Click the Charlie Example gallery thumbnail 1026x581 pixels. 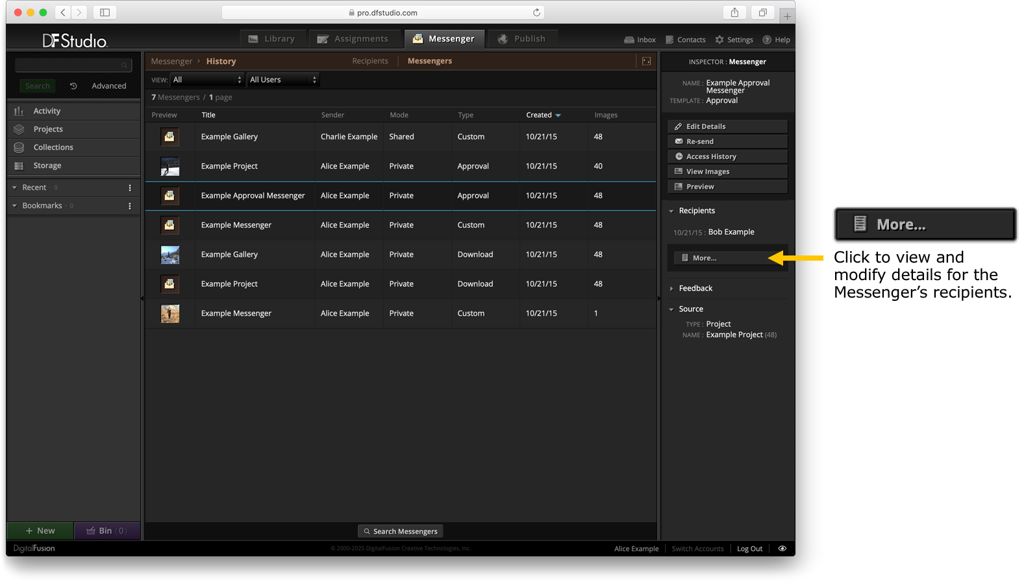[x=169, y=137]
